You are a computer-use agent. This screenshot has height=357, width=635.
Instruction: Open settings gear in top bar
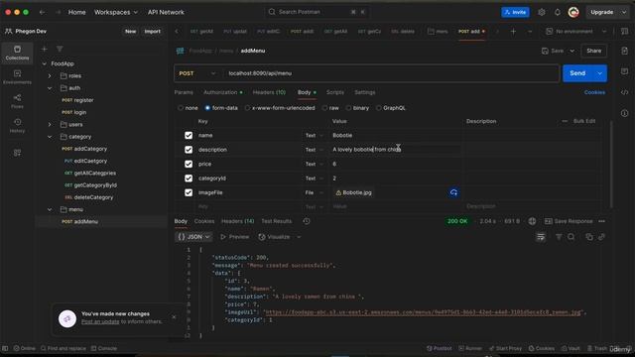pyautogui.click(x=542, y=12)
